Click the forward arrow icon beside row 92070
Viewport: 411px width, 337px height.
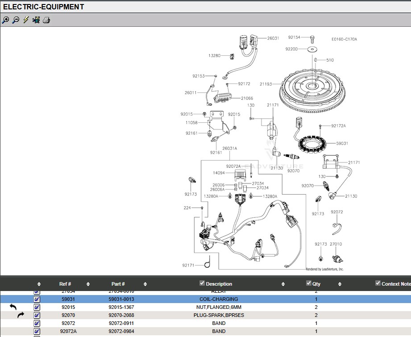pyautogui.click(x=21, y=315)
